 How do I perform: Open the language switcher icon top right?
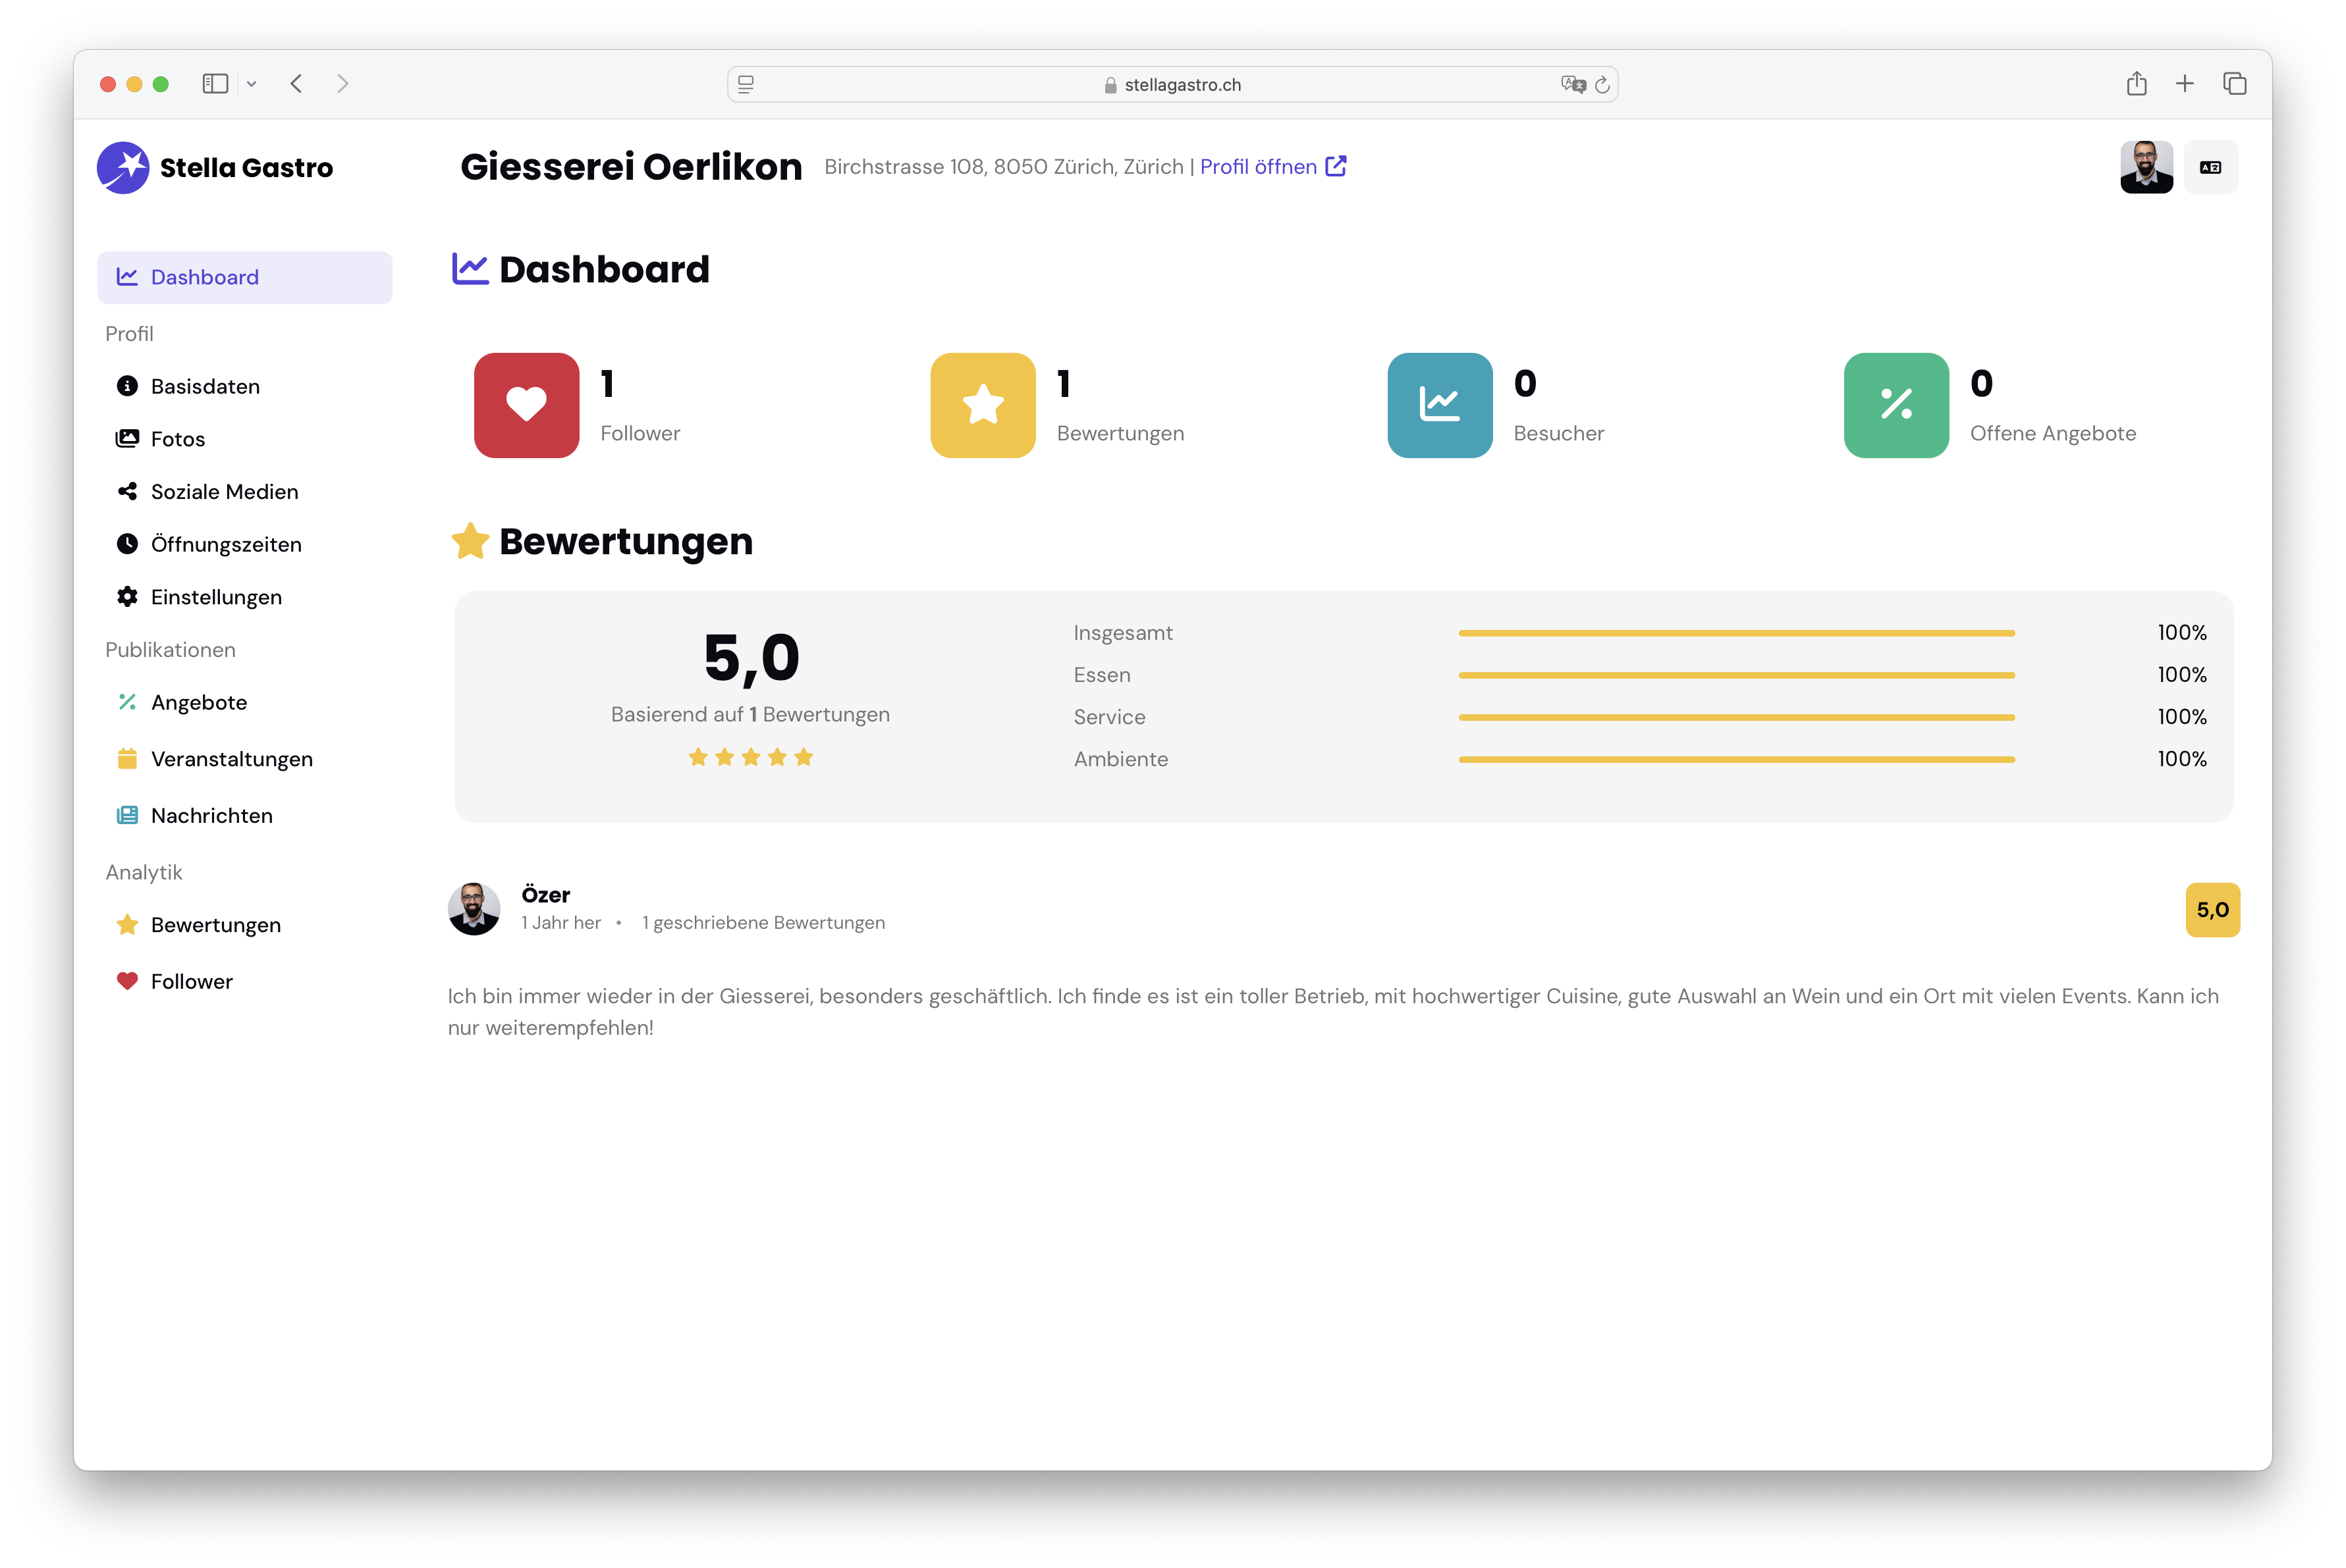(2210, 167)
